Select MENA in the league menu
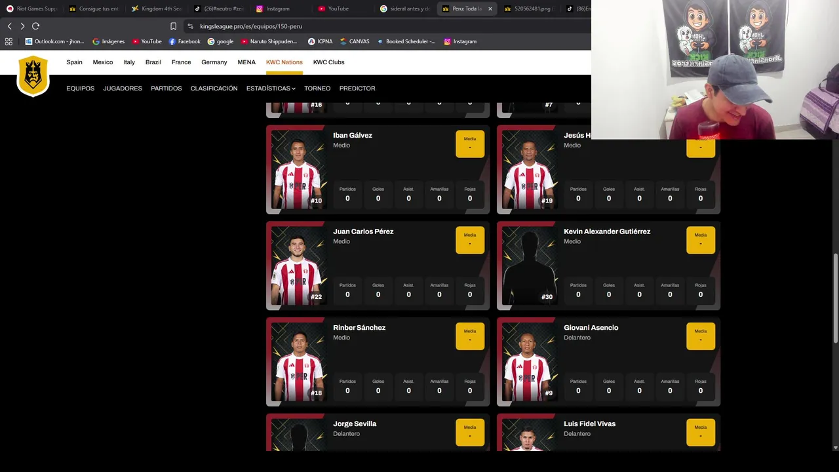The height and width of the screenshot is (472, 839). click(x=246, y=62)
